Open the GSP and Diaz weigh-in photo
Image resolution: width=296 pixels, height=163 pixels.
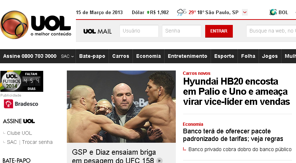coord(121,107)
